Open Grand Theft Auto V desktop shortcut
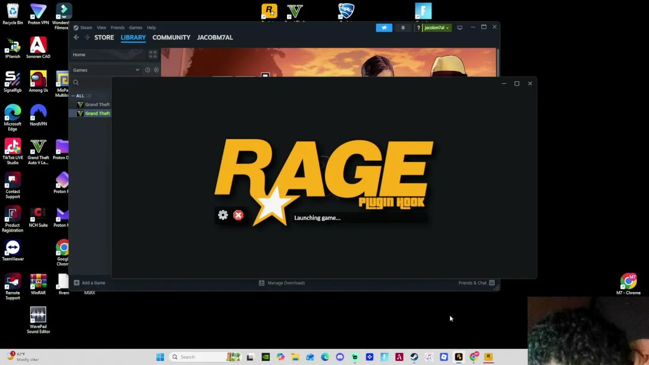 (38, 152)
